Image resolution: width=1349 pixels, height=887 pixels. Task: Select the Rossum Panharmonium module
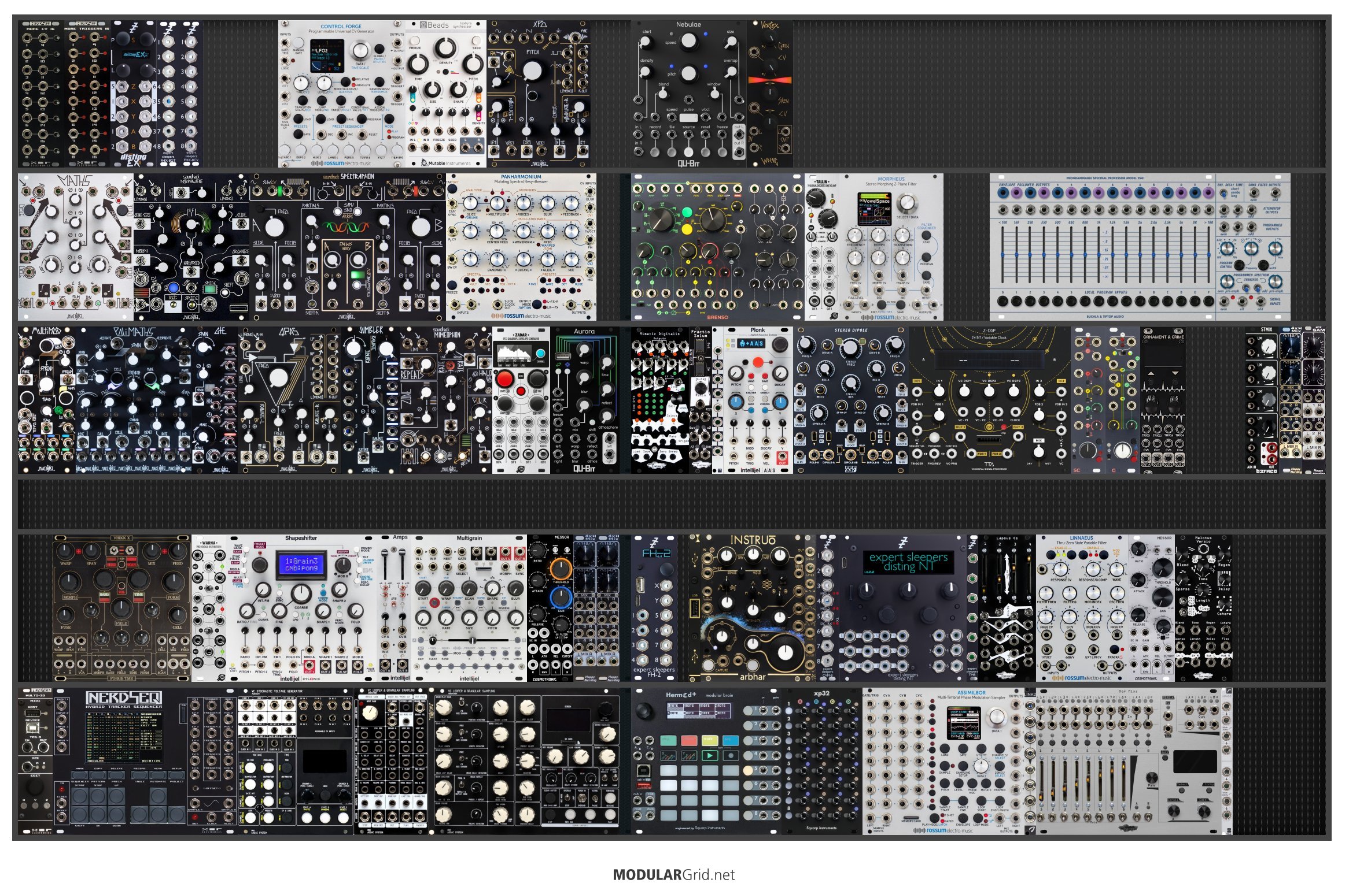click(x=521, y=247)
